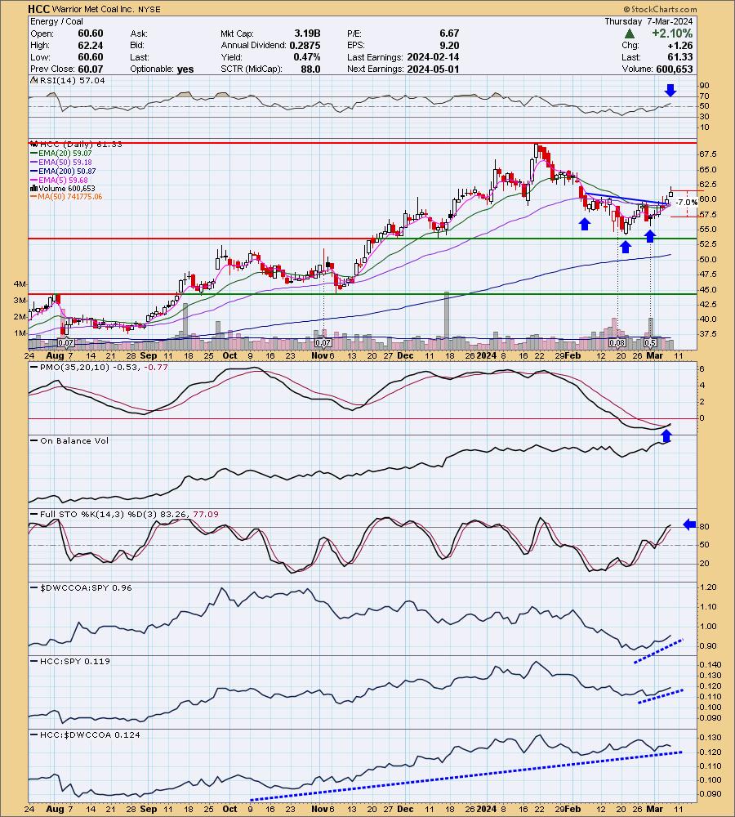Click the Open value 60.60
Image resolution: width=735 pixels, height=817 pixels.
[91, 33]
